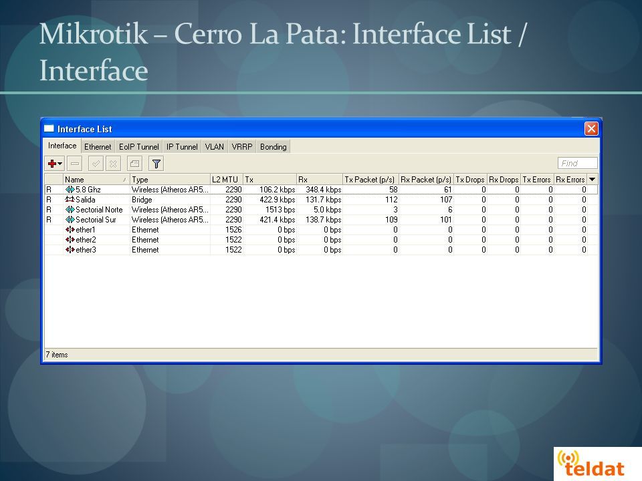This screenshot has height=481, width=642.
Task: Select the 'Sectorial Norte' interface name
Action: [99, 209]
